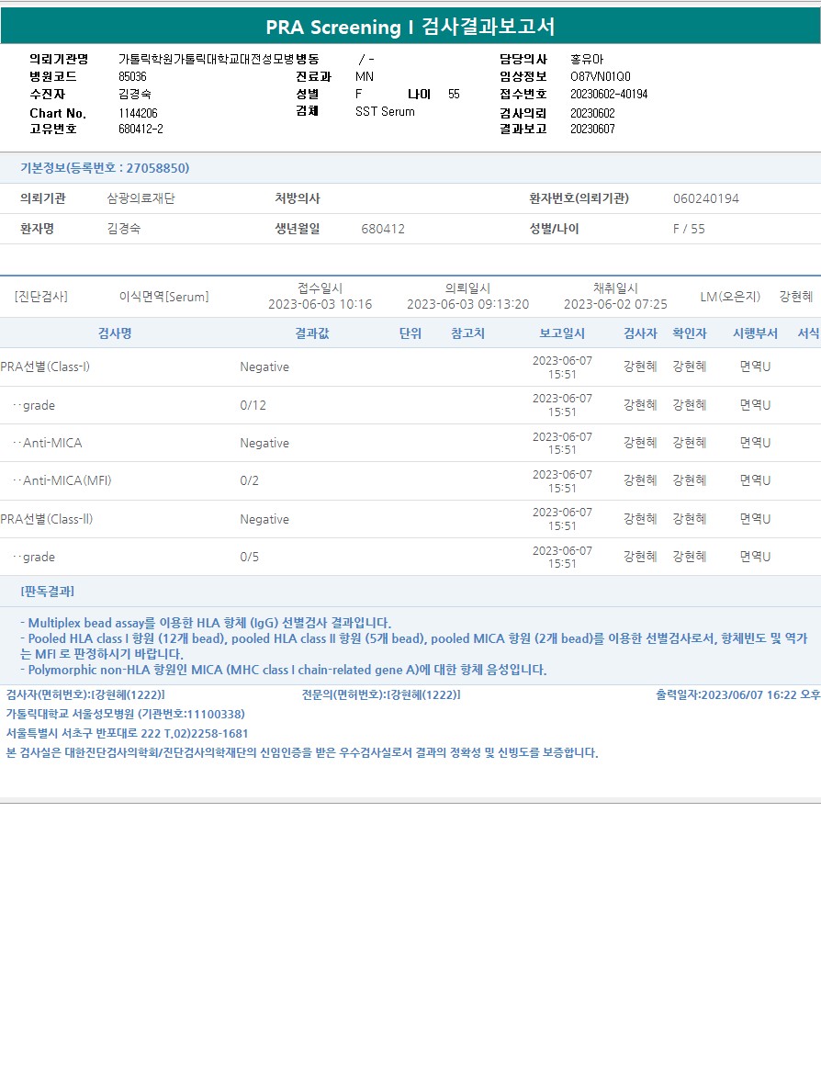821x1083 pixels.
Task: Click the 참고치 column header
Action: pos(467,333)
